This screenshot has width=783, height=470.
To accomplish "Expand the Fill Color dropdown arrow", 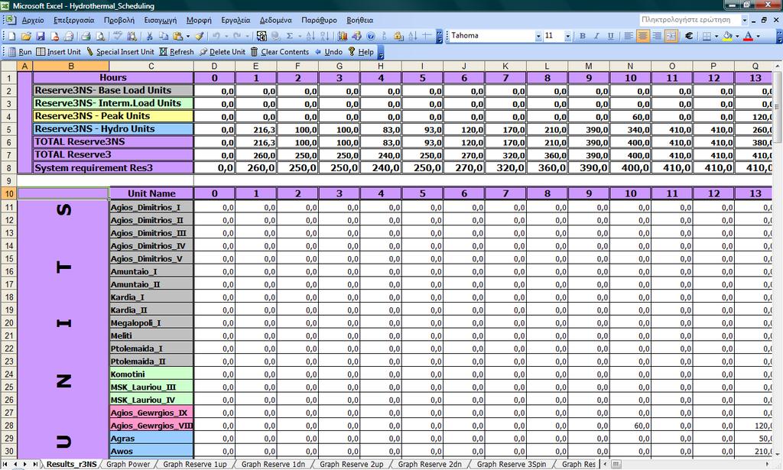I will point(737,36).
